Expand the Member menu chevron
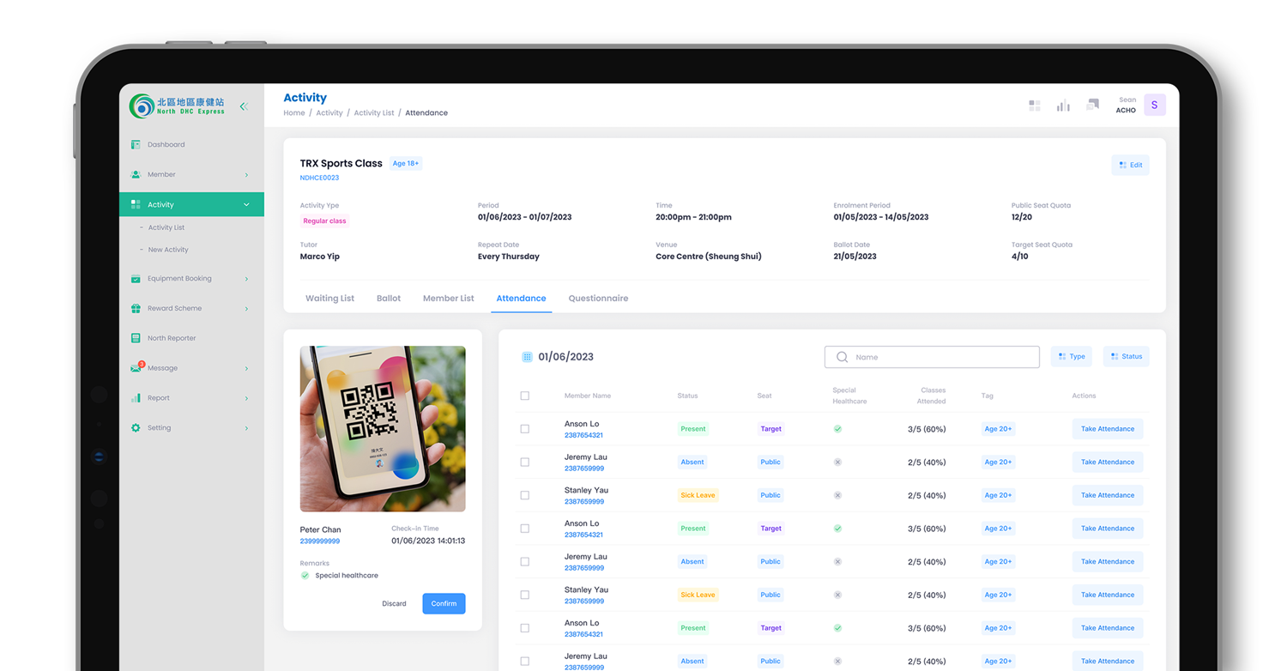Viewport: 1287px width, 671px height. pyautogui.click(x=246, y=175)
